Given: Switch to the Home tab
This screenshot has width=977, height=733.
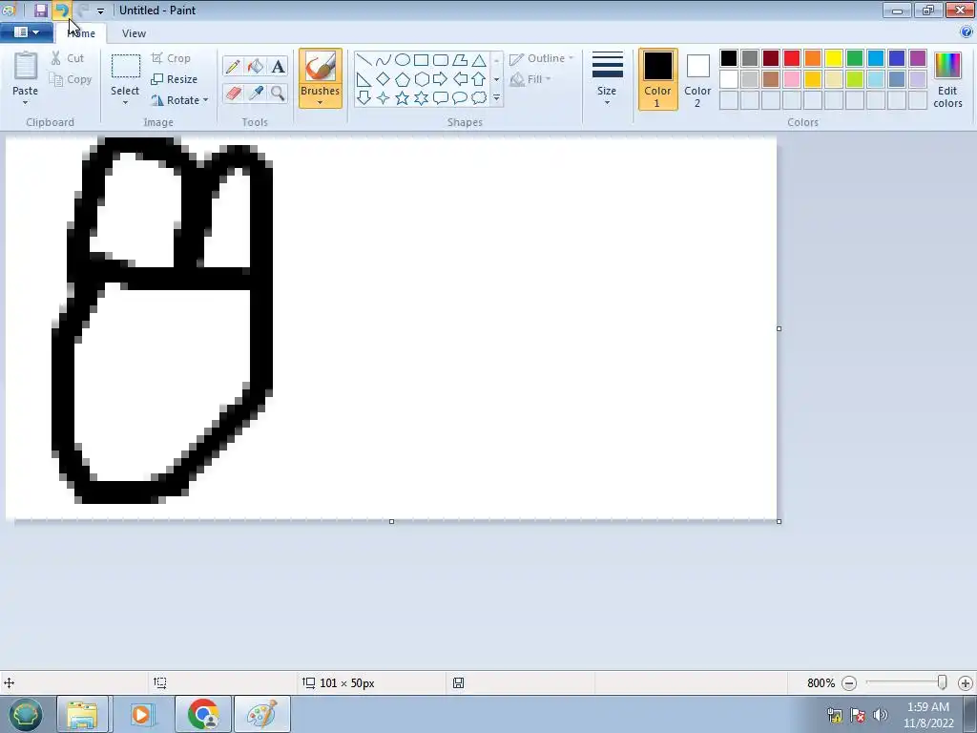Looking at the screenshot, I should (81, 33).
